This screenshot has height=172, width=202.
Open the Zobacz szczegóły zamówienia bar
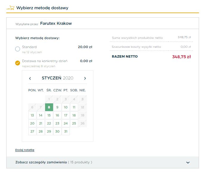[x=103, y=162]
